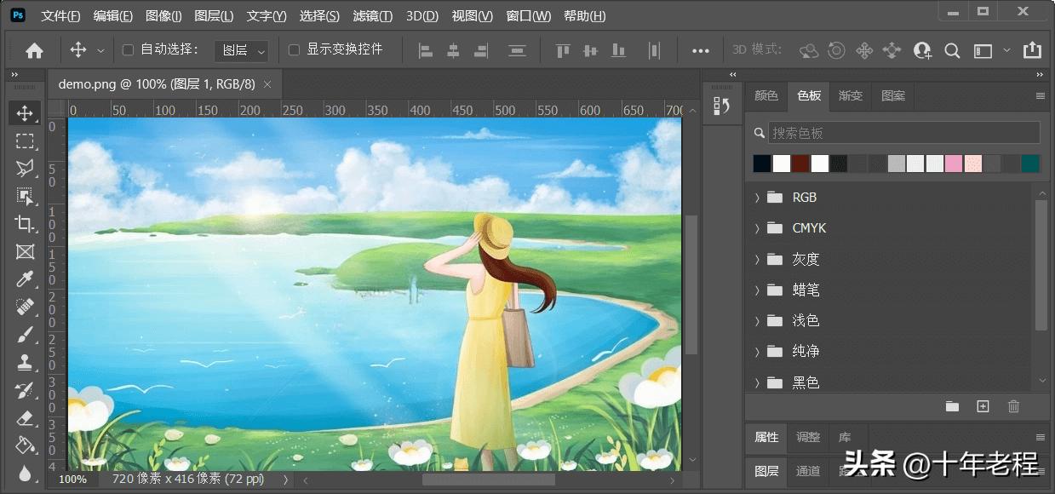Open the 滤镜(T) menu
The width and height of the screenshot is (1055, 494).
pos(372,16)
